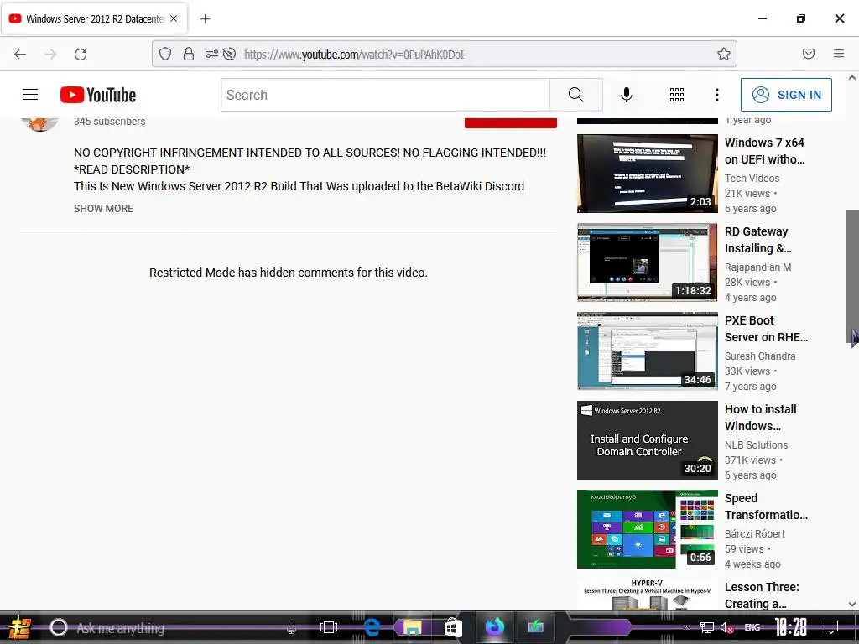Expand description with SHOW MORE
This screenshot has width=859, height=644.
point(103,209)
